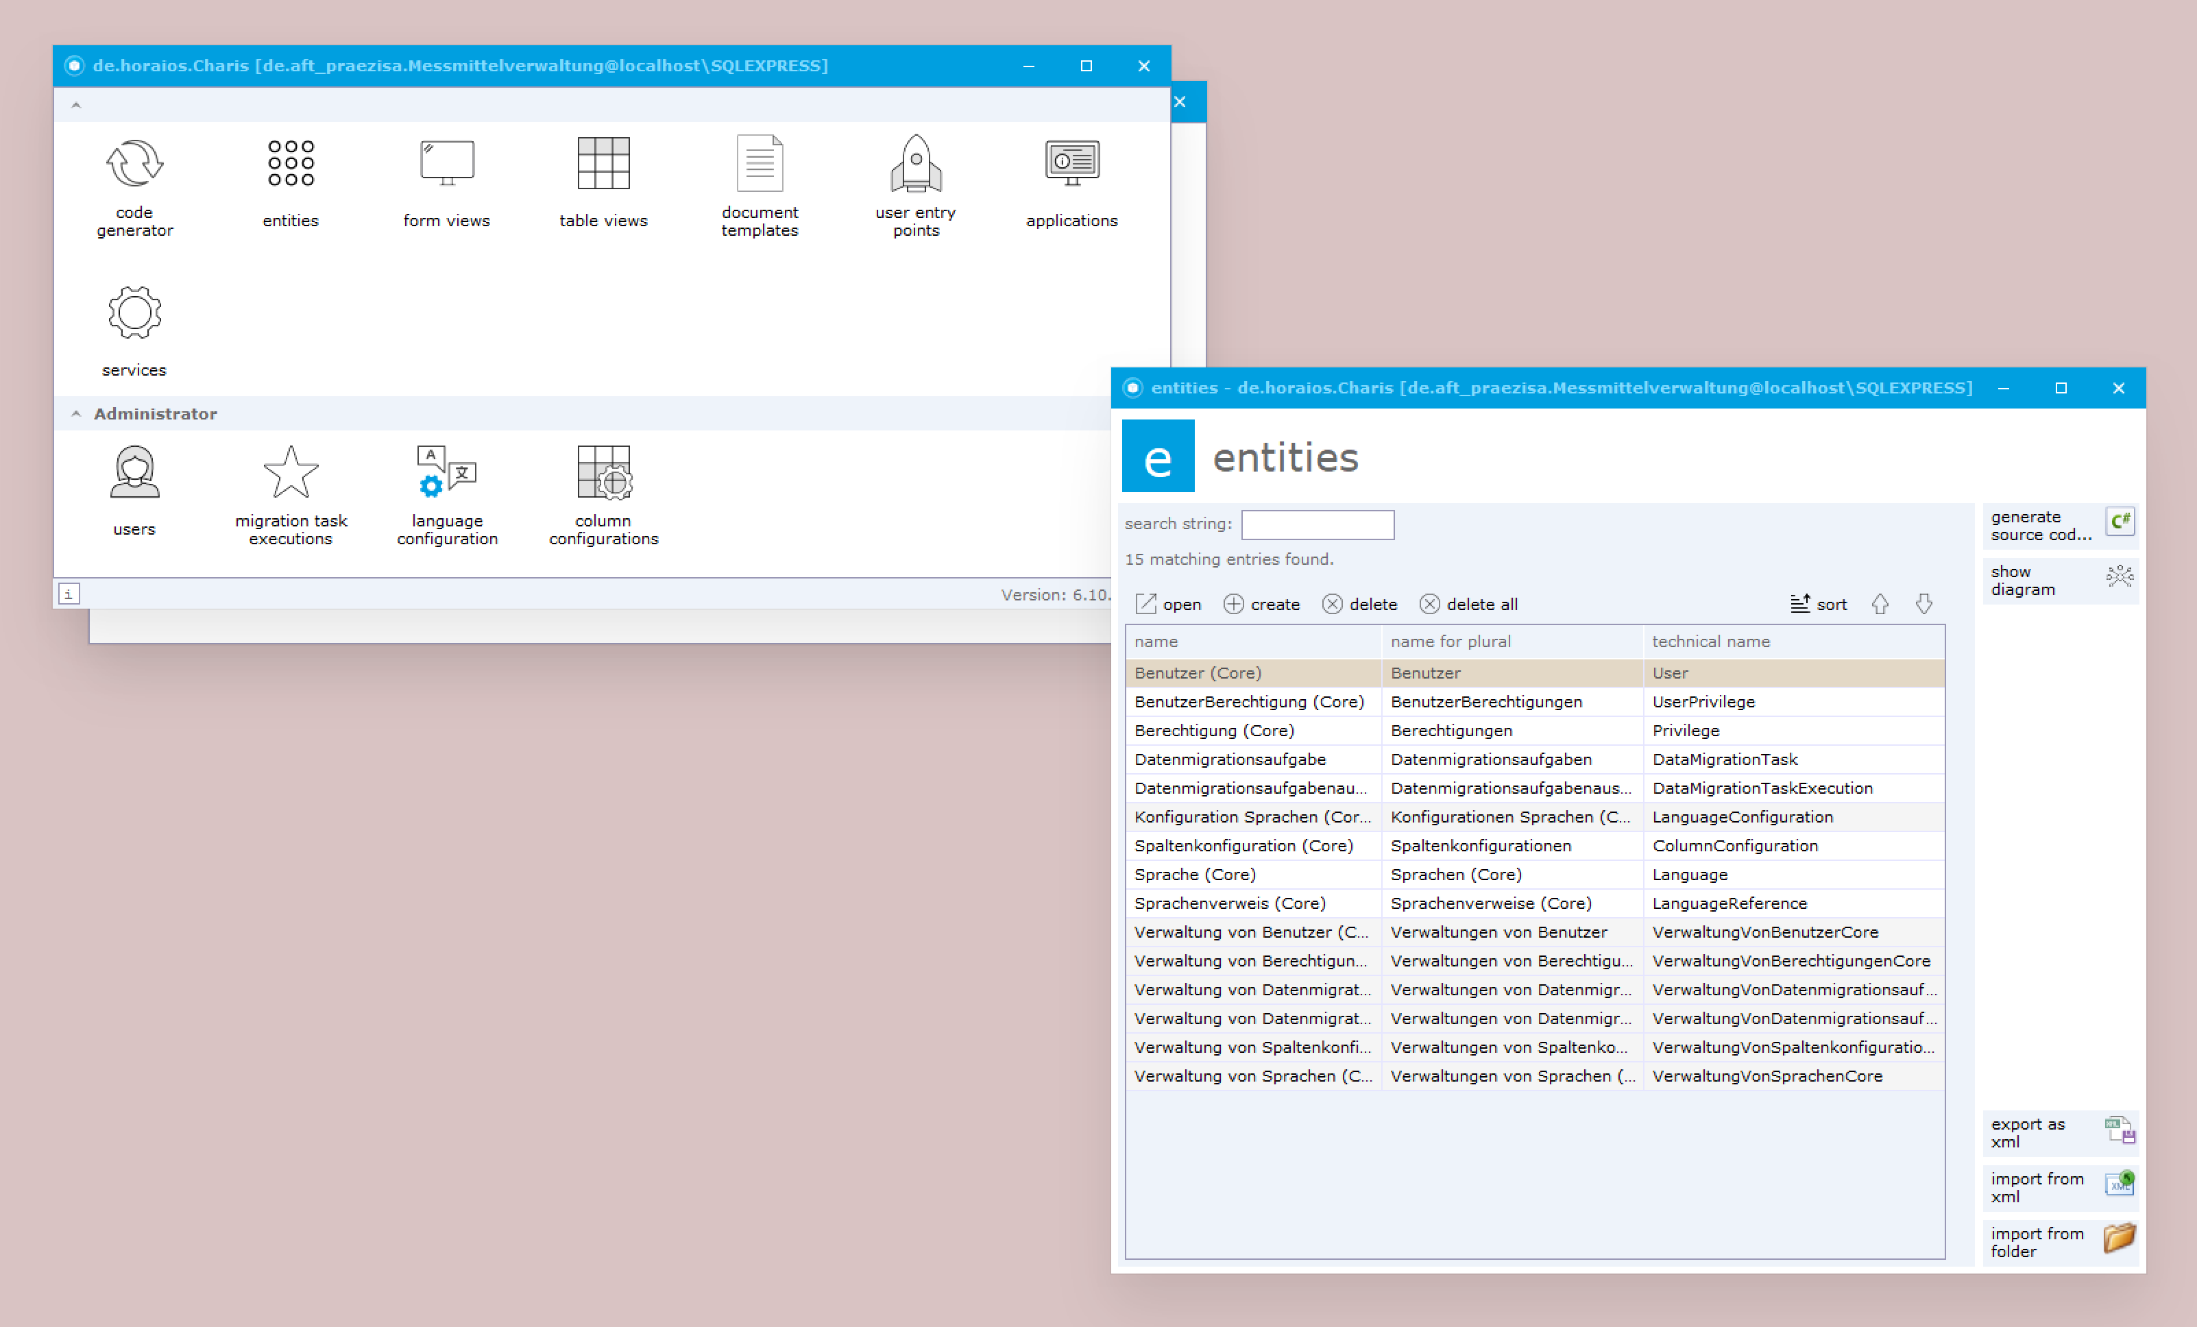Collapse the top unnamed launcher section
This screenshot has height=1327, width=2197.
point(76,106)
